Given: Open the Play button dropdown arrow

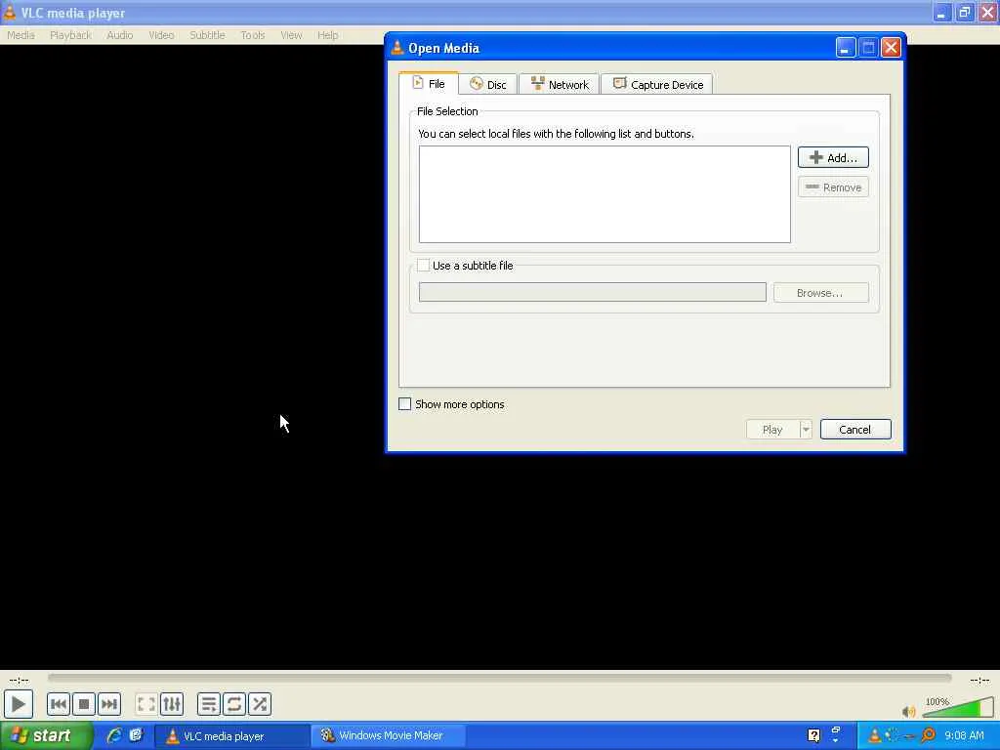Looking at the screenshot, I should click(806, 430).
